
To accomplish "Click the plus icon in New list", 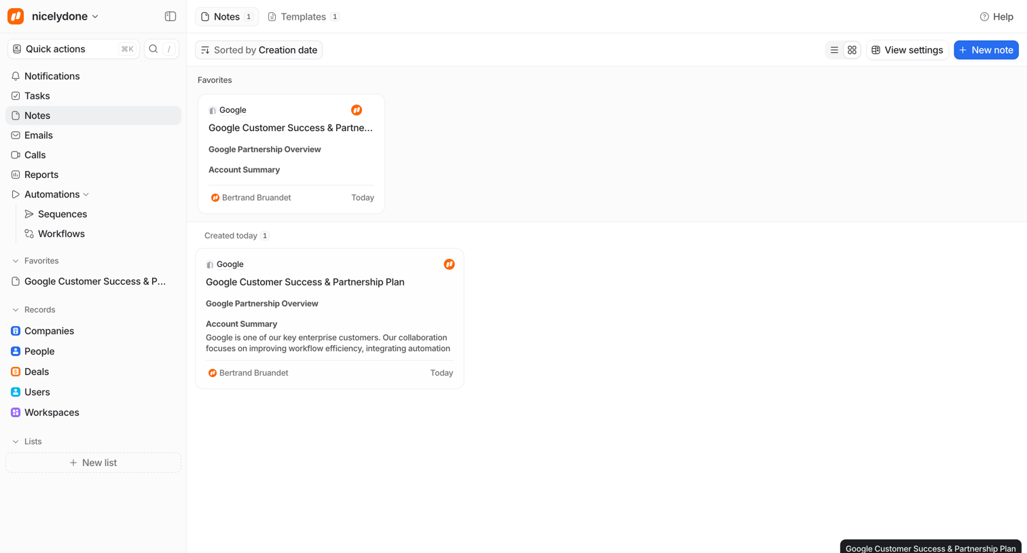I will tap(73, 463).
